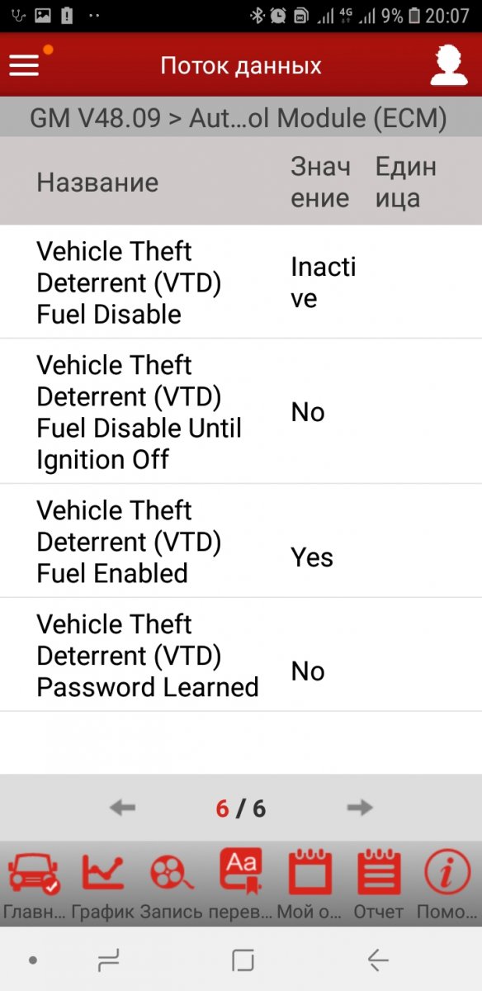482x991 pixels.
Task: Go to previous page with left arrow
Action: 122,808
